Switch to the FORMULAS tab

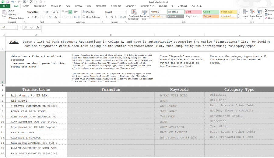(56, 6)
